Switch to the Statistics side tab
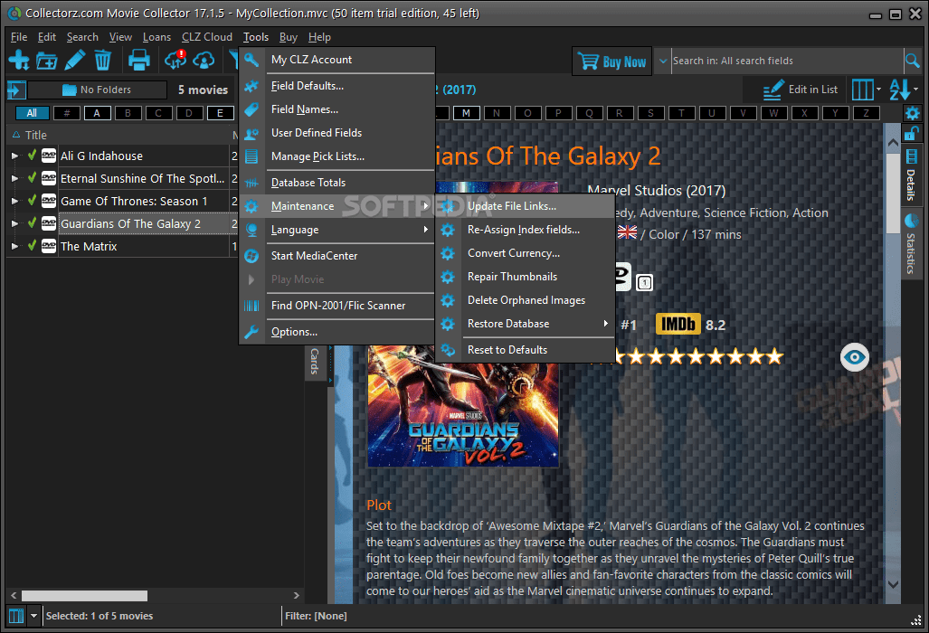The image size is (929, 633). (911, 245)
